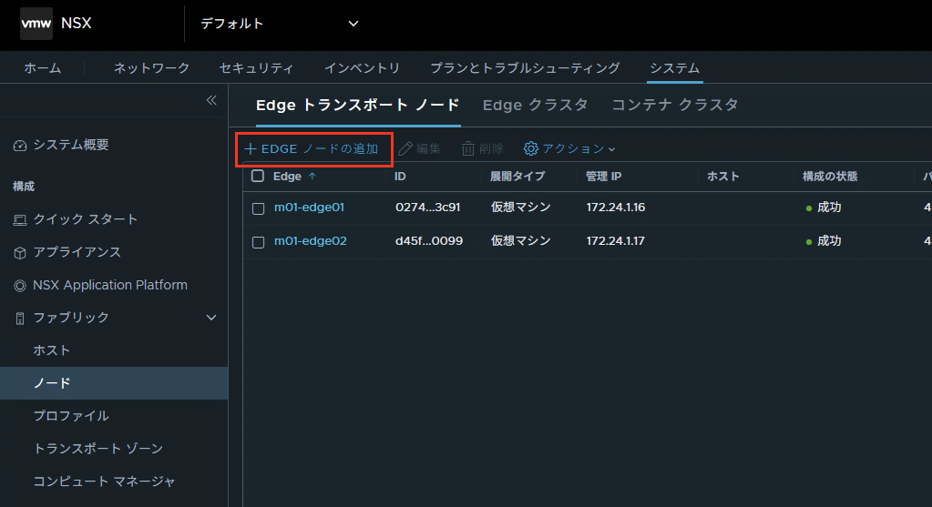
Task: Open システム概要 in sidebar
Action: 71,145
